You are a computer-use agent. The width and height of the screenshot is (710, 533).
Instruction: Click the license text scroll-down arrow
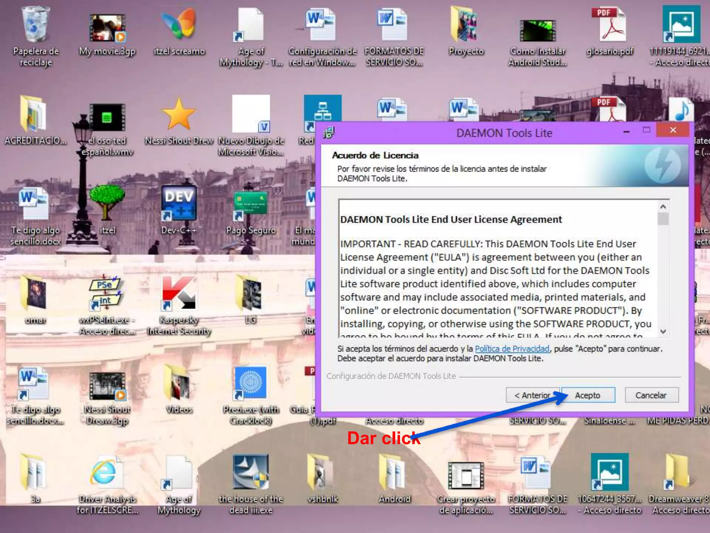click(663, 332)
